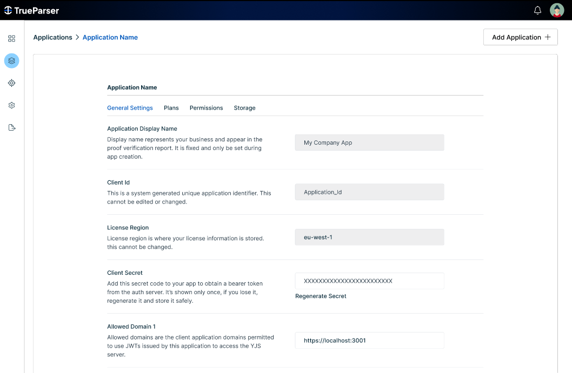The width and height of the screenshot is (572, 373).
Task: Click the Client Id label
Action: (118, 182)
